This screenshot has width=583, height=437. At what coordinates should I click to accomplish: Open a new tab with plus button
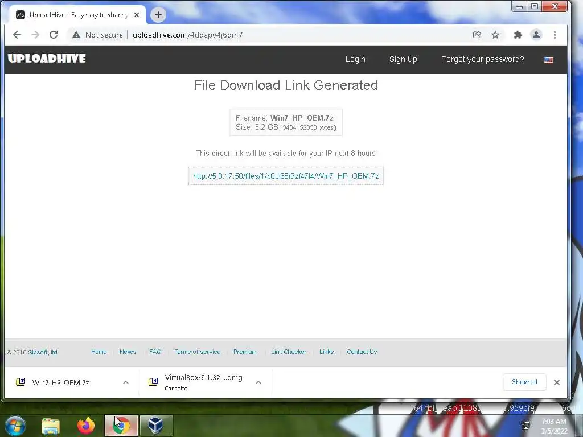point(158,15)
